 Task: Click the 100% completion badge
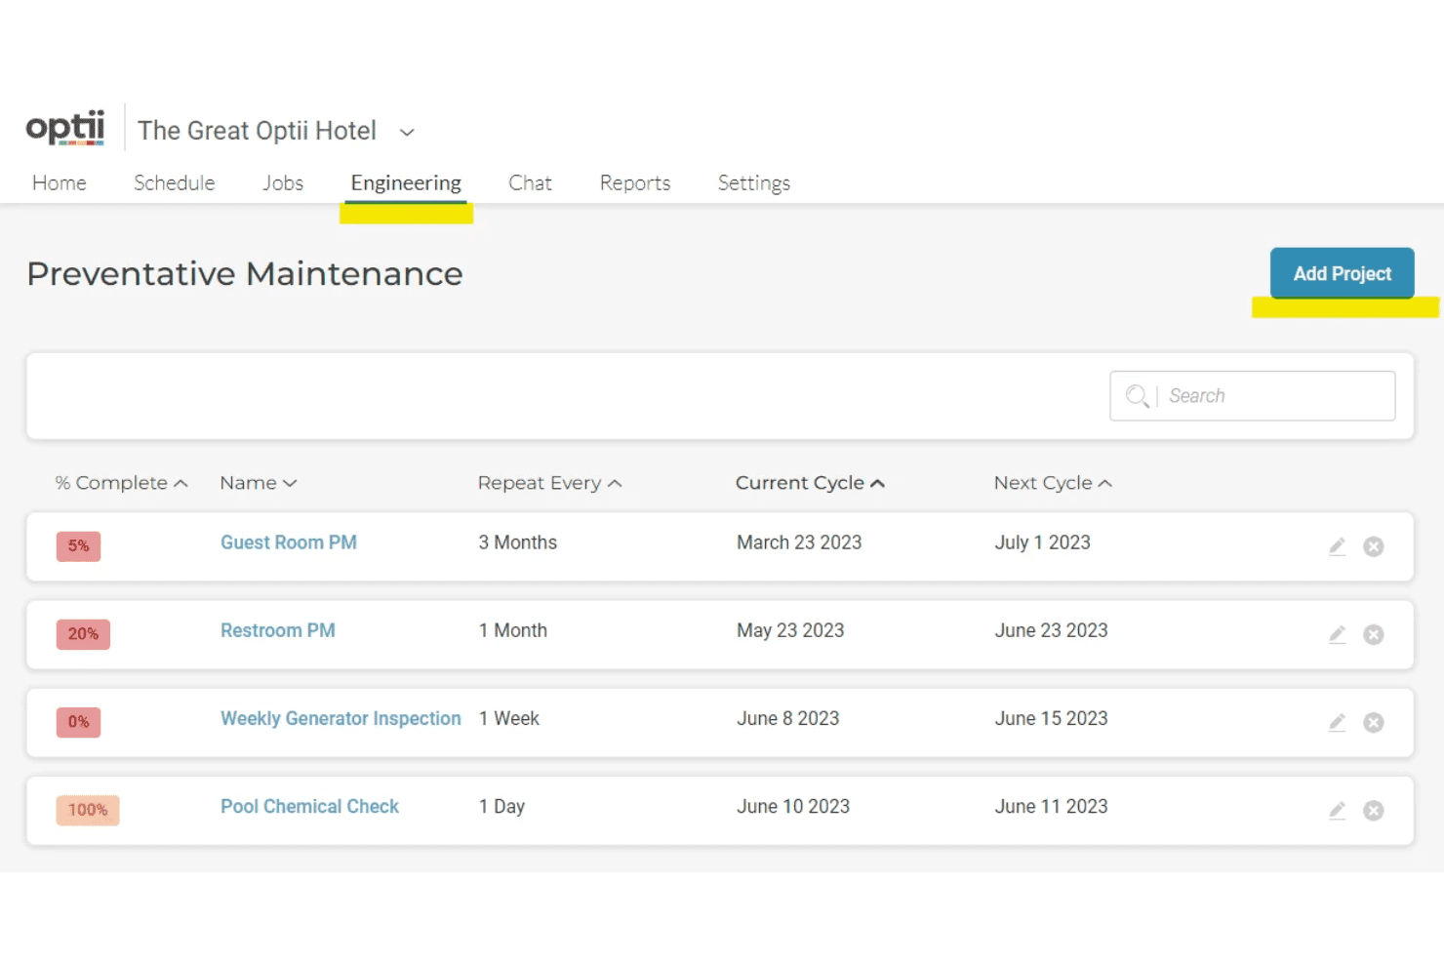88,810
